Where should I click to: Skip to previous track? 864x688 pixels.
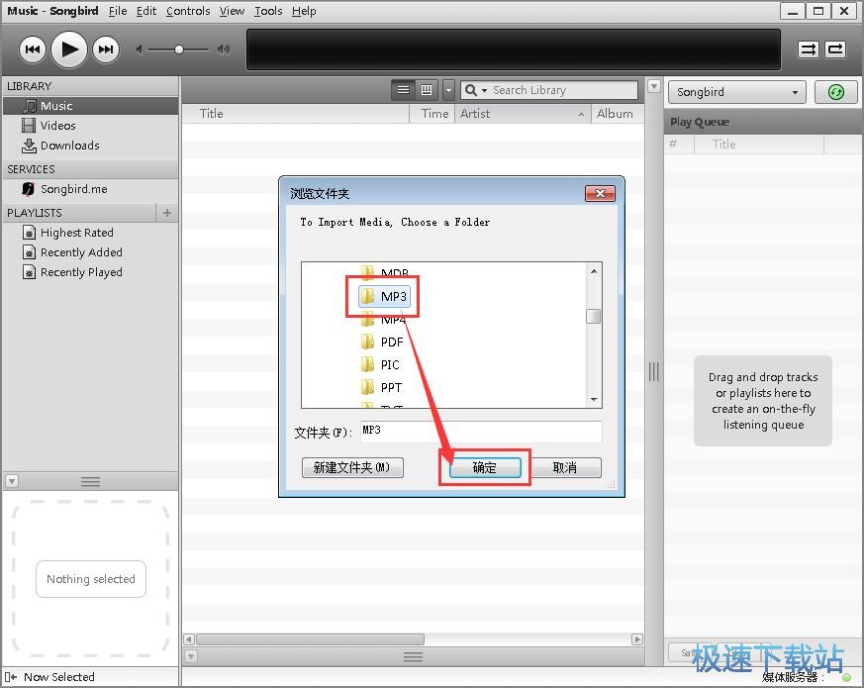tap(32, 49)
